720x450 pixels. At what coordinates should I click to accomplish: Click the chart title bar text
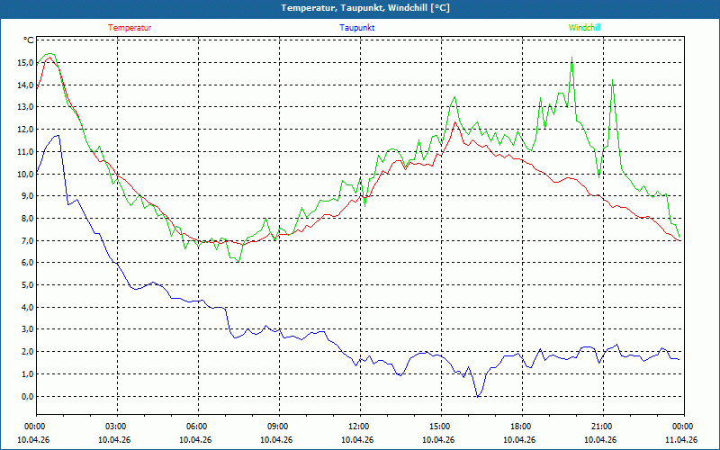coord(360,8)
